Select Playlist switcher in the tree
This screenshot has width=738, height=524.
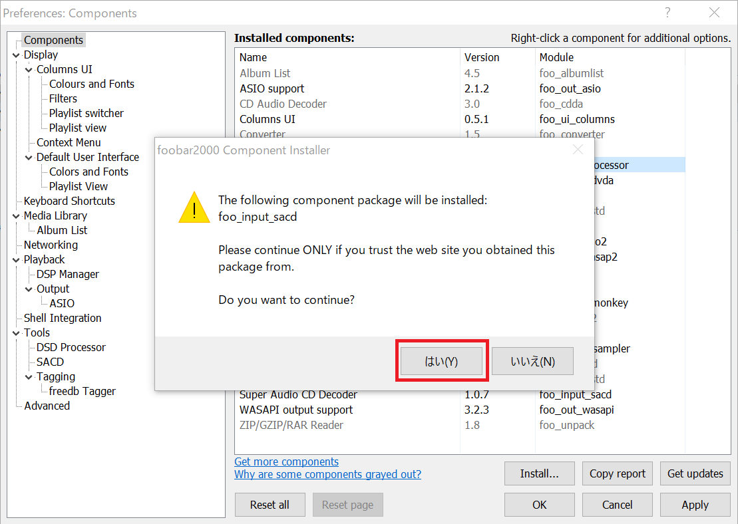point(86,113)
